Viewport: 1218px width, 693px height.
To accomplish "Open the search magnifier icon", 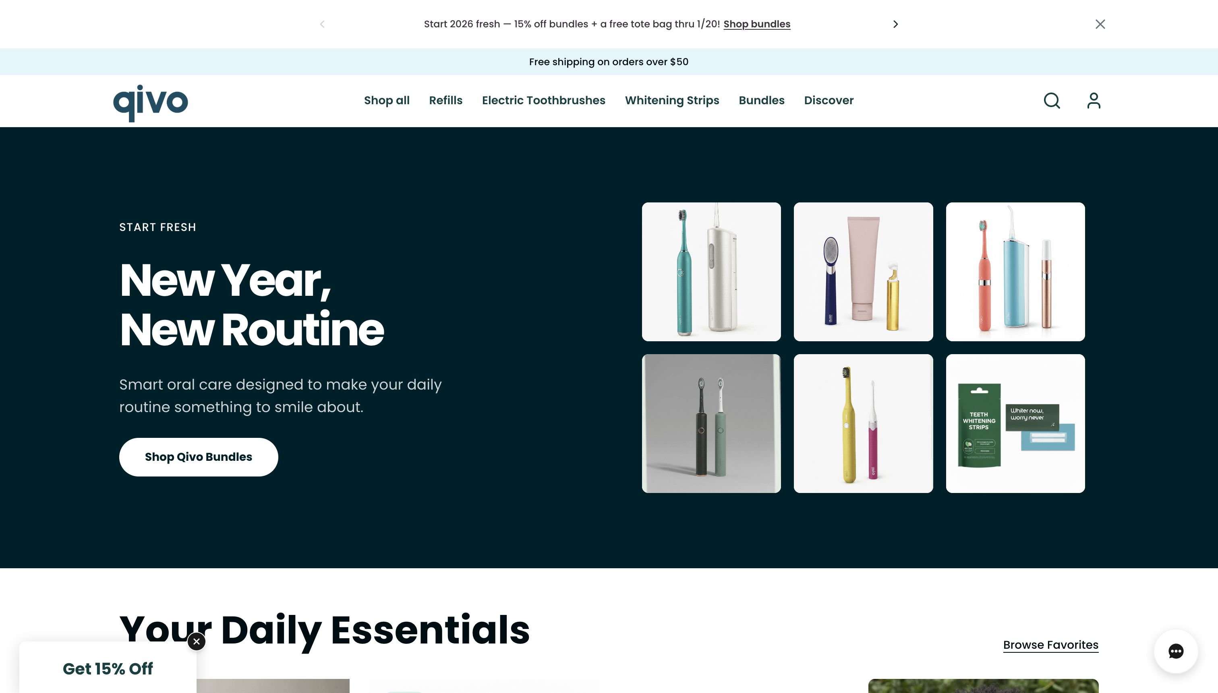I will click(1052, 101).
